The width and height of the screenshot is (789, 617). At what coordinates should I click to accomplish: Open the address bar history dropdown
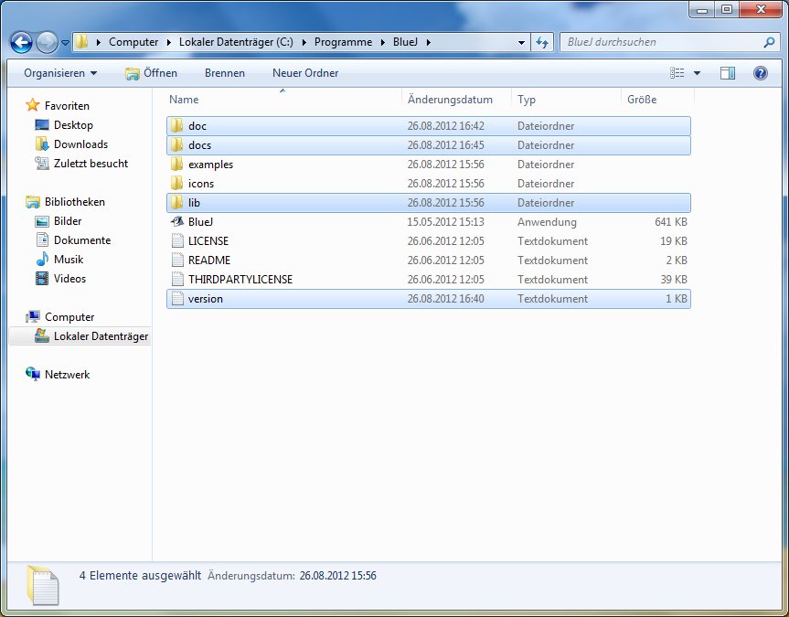[521, 42]
